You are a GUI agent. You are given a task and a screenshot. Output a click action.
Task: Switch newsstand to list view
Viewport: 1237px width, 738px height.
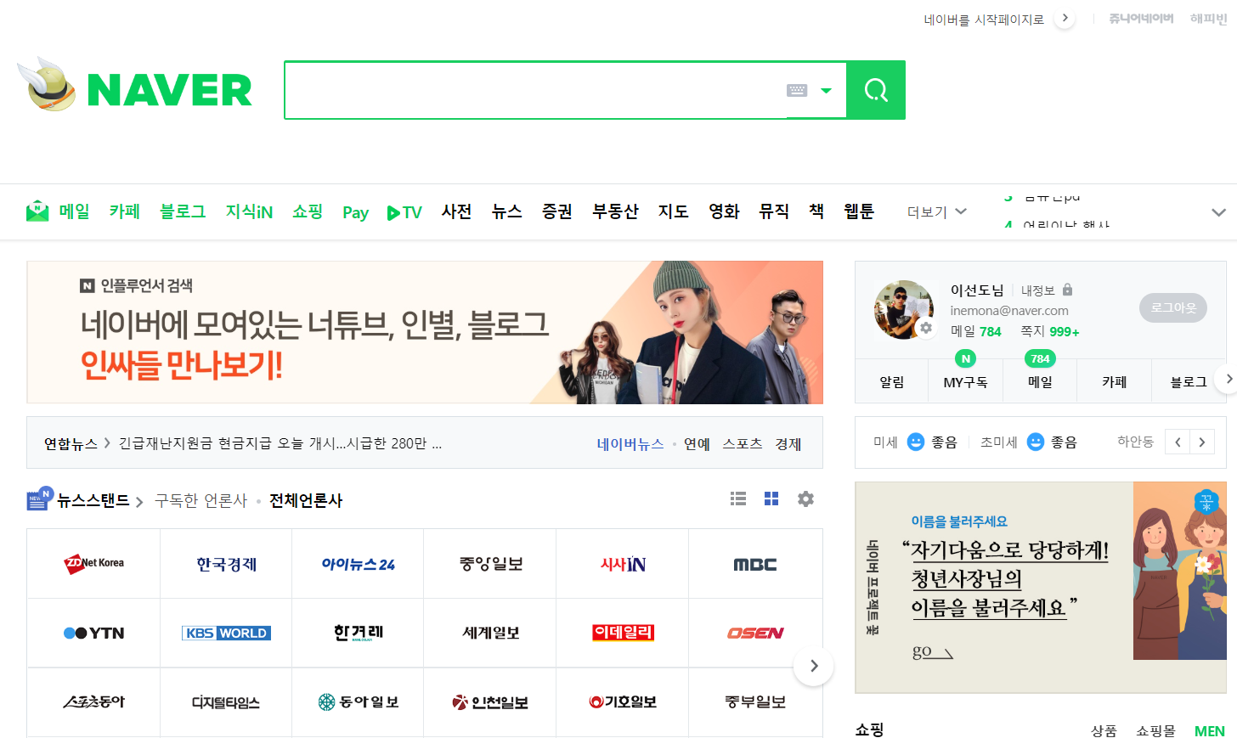click(x=738, y=499)
